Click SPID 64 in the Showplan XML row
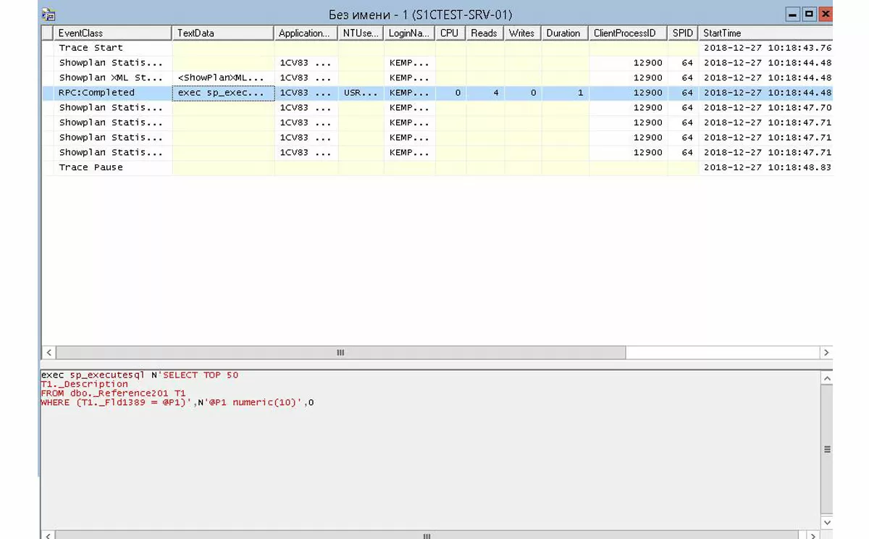This screenshot has height=539, width=869. click(x=683, y=78)
